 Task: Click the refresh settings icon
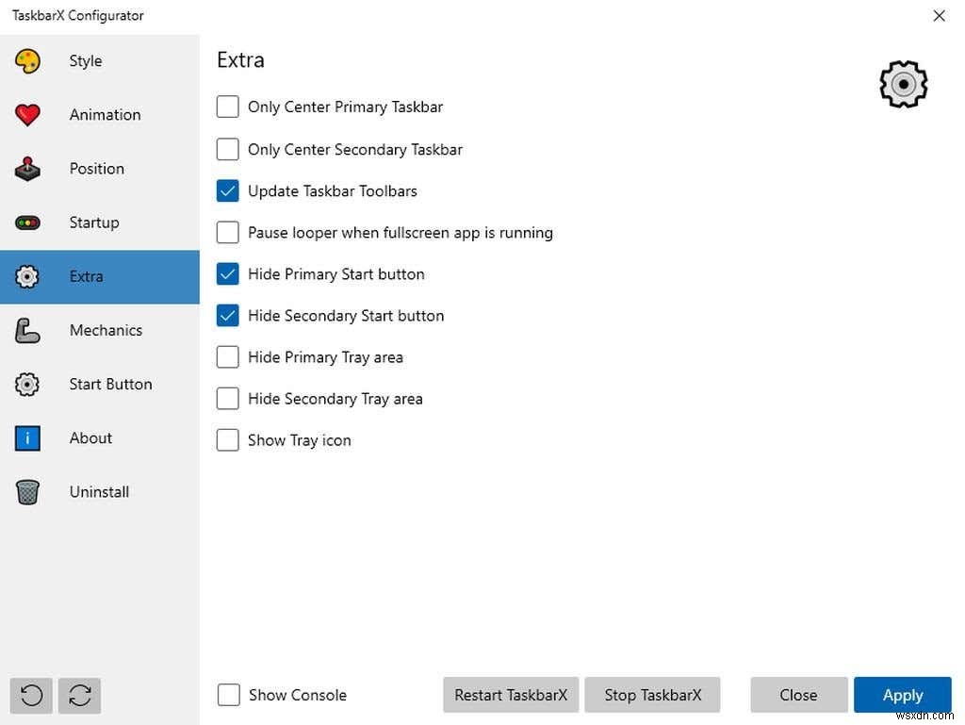[80, 695]
